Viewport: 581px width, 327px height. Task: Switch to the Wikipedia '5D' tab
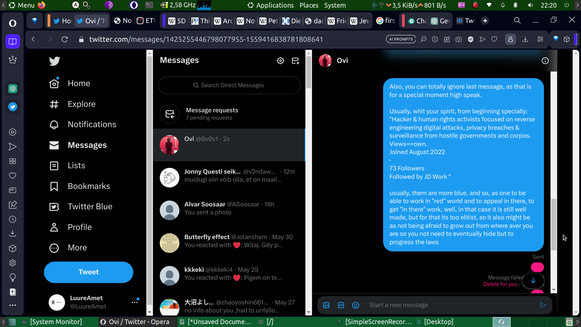click(x=177, y=21)
